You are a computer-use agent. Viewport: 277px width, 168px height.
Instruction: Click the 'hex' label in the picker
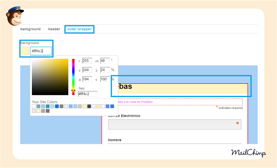[x=82, y=89]
